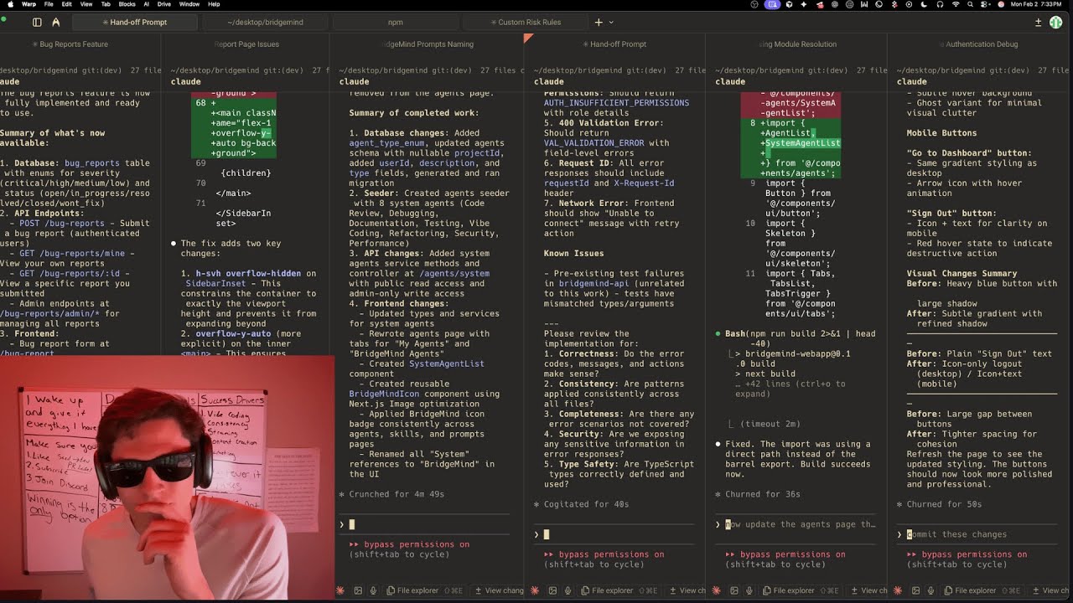Click Claude icon in Prompts Naming pane footer
The image size is (1073, 603).
tap(340, 590)
